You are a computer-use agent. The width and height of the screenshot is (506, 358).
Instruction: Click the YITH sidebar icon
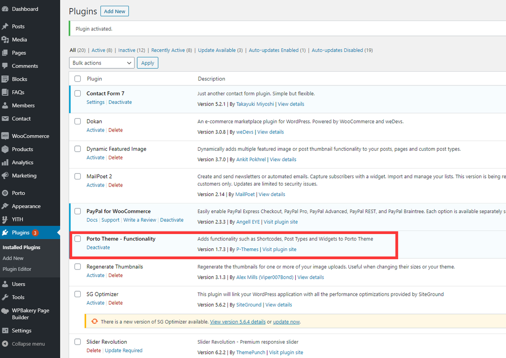(5, 220)
